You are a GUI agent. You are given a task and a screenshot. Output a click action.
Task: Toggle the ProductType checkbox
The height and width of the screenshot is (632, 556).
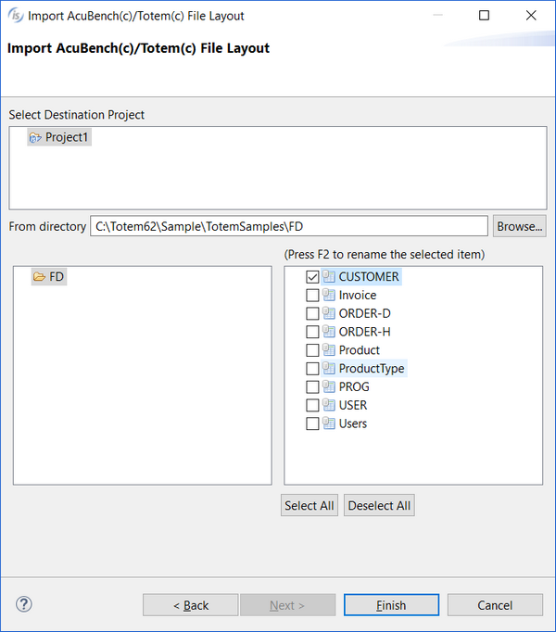tap(312, 369)
